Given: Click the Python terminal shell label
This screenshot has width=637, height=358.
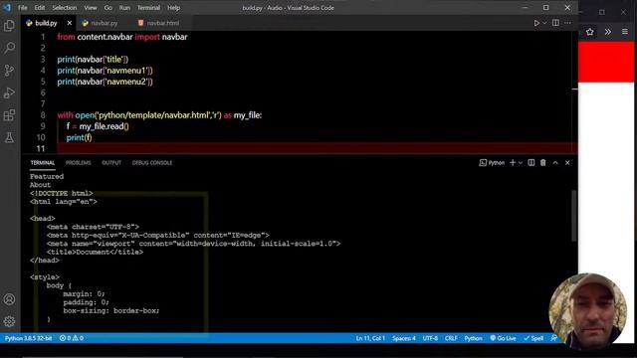Looking at the screenshot, I should point(492,163).
